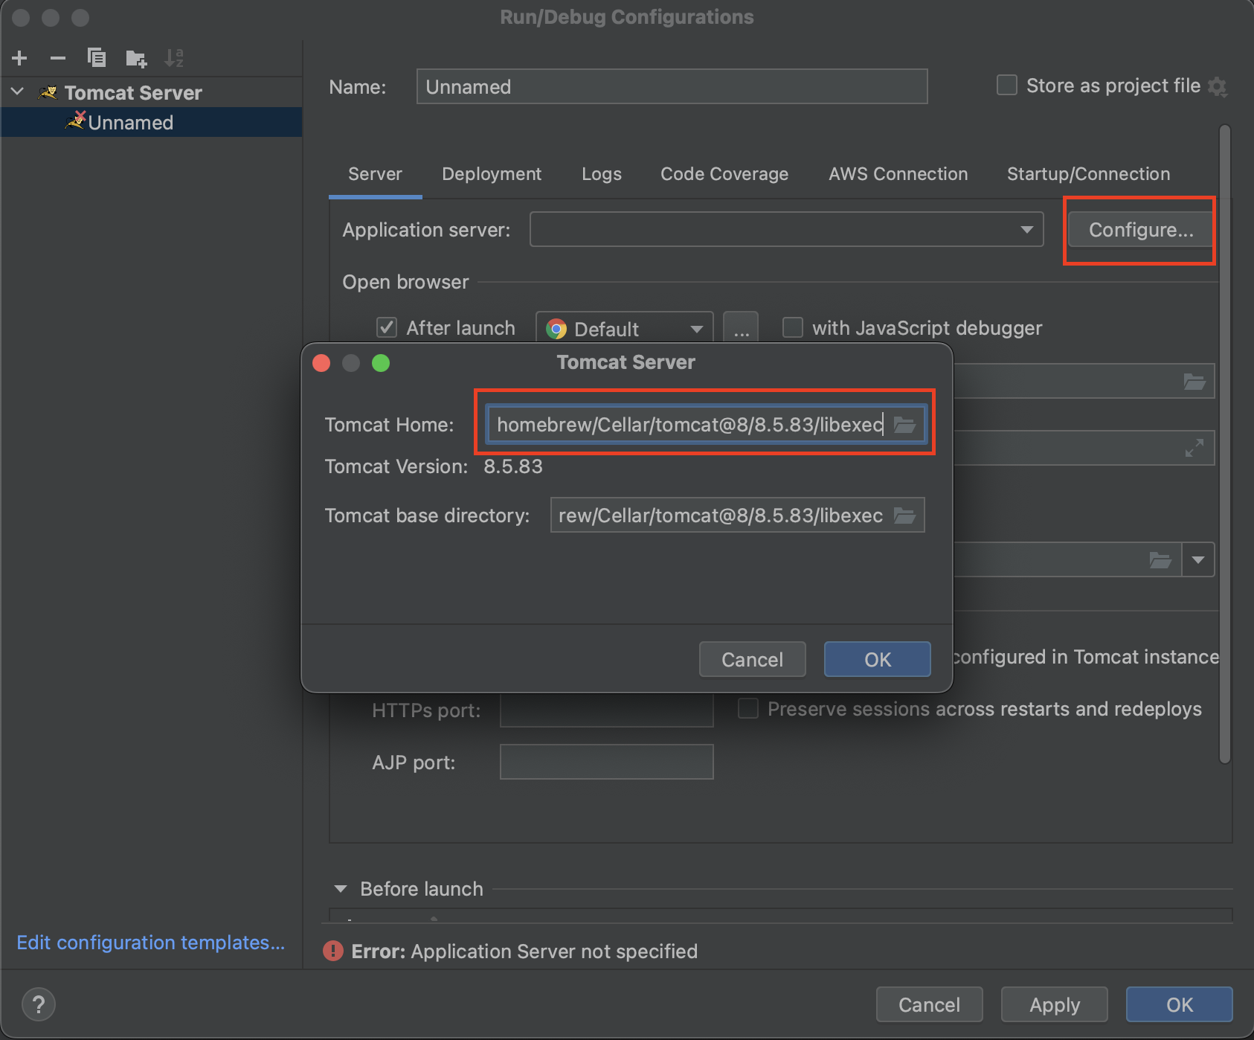Click Cancel in Run/Debug Configurations window
Viewport: 1254px width, 1040px height.
coord(929,1004)
